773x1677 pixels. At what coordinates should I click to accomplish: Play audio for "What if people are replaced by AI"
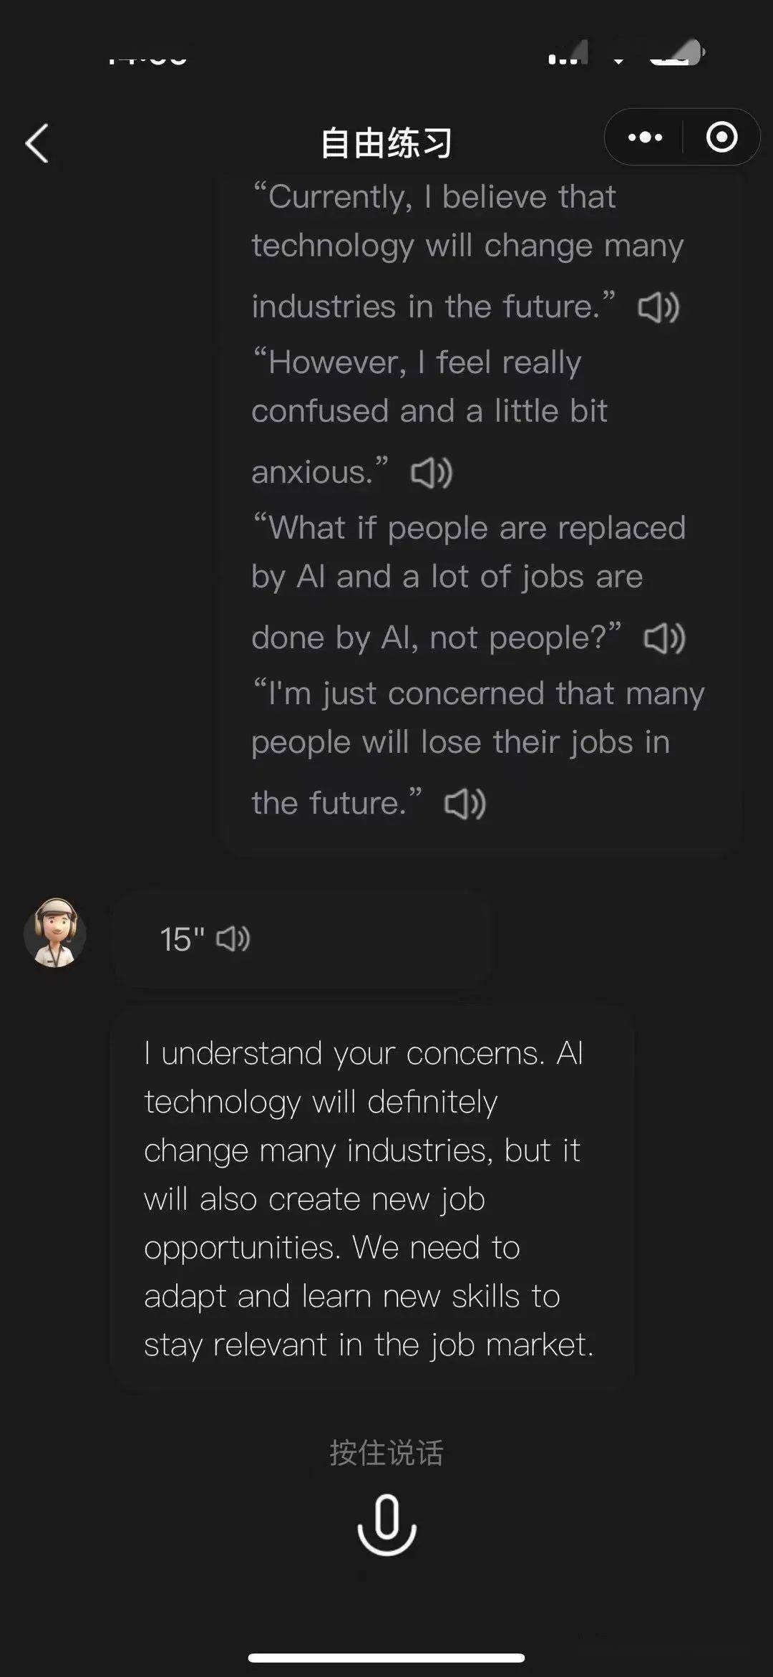(666, 638)
